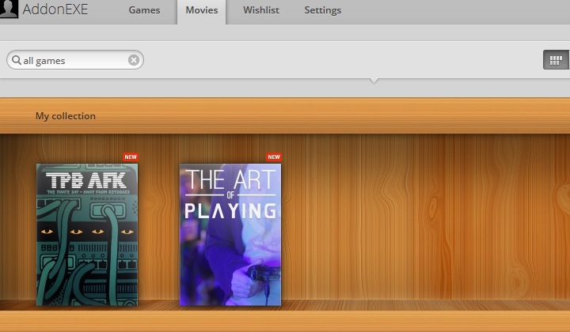This screenshot has width=570, height=332.
Task: Open the Wishlist tab
Action: [x=260, y=11]
